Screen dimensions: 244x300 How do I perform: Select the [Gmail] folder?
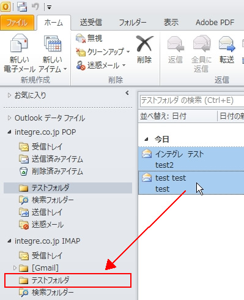tap(39, 268)
